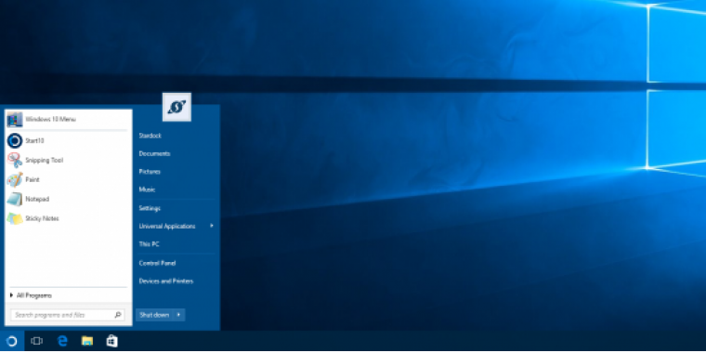Launch Start10 from its circular icon
The height and width of the screenshot is (353, 706).
pos(15,141)
